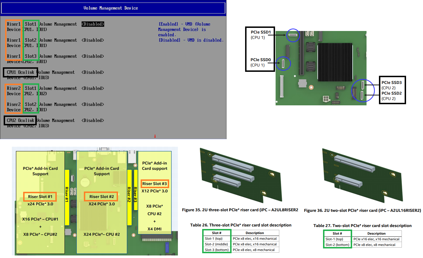Click the Slot # header in Table 26

coord(217,233)
